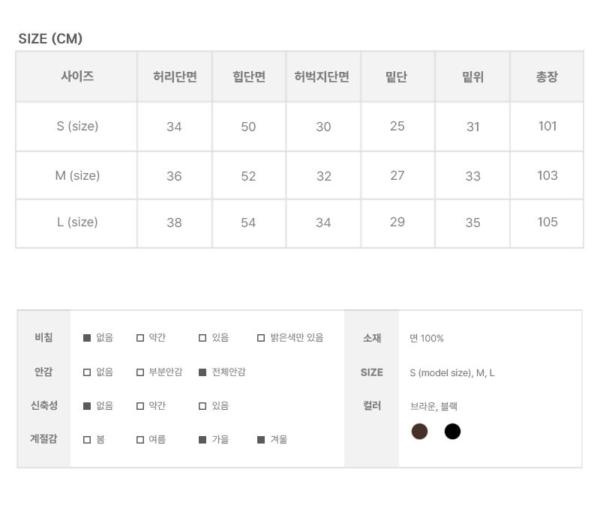
Task: Click the 총장 column header
Action: tap(547, 76)
